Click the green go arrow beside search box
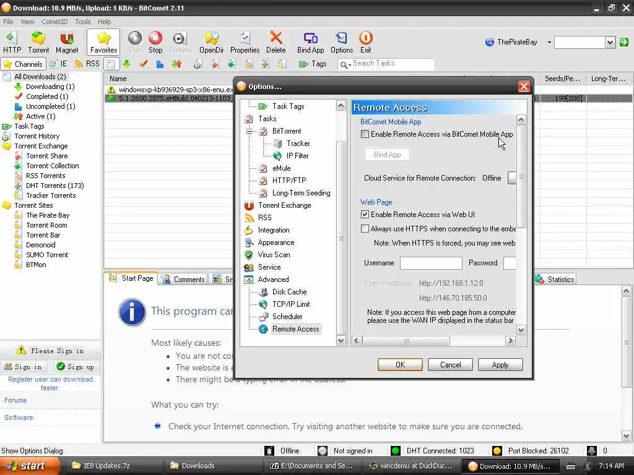The height and width of the screenshot is (475, 634). [x=624, y=42]
